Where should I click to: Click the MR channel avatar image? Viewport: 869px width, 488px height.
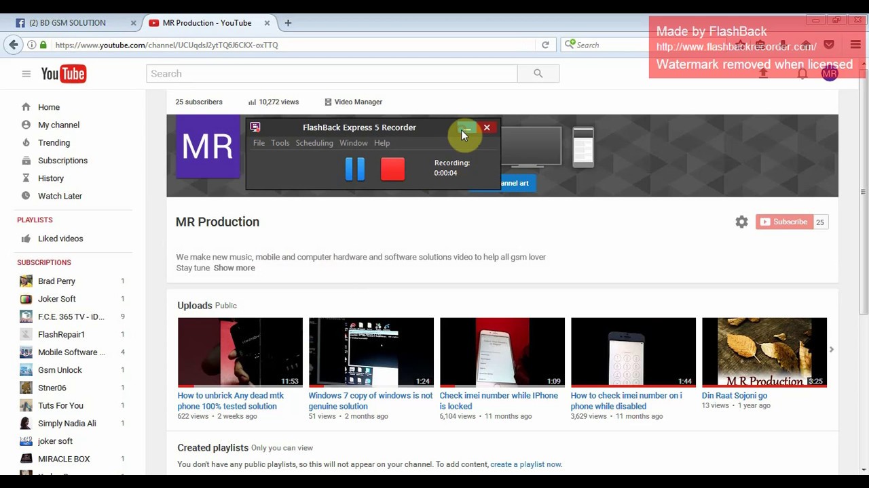pos(207,146)
